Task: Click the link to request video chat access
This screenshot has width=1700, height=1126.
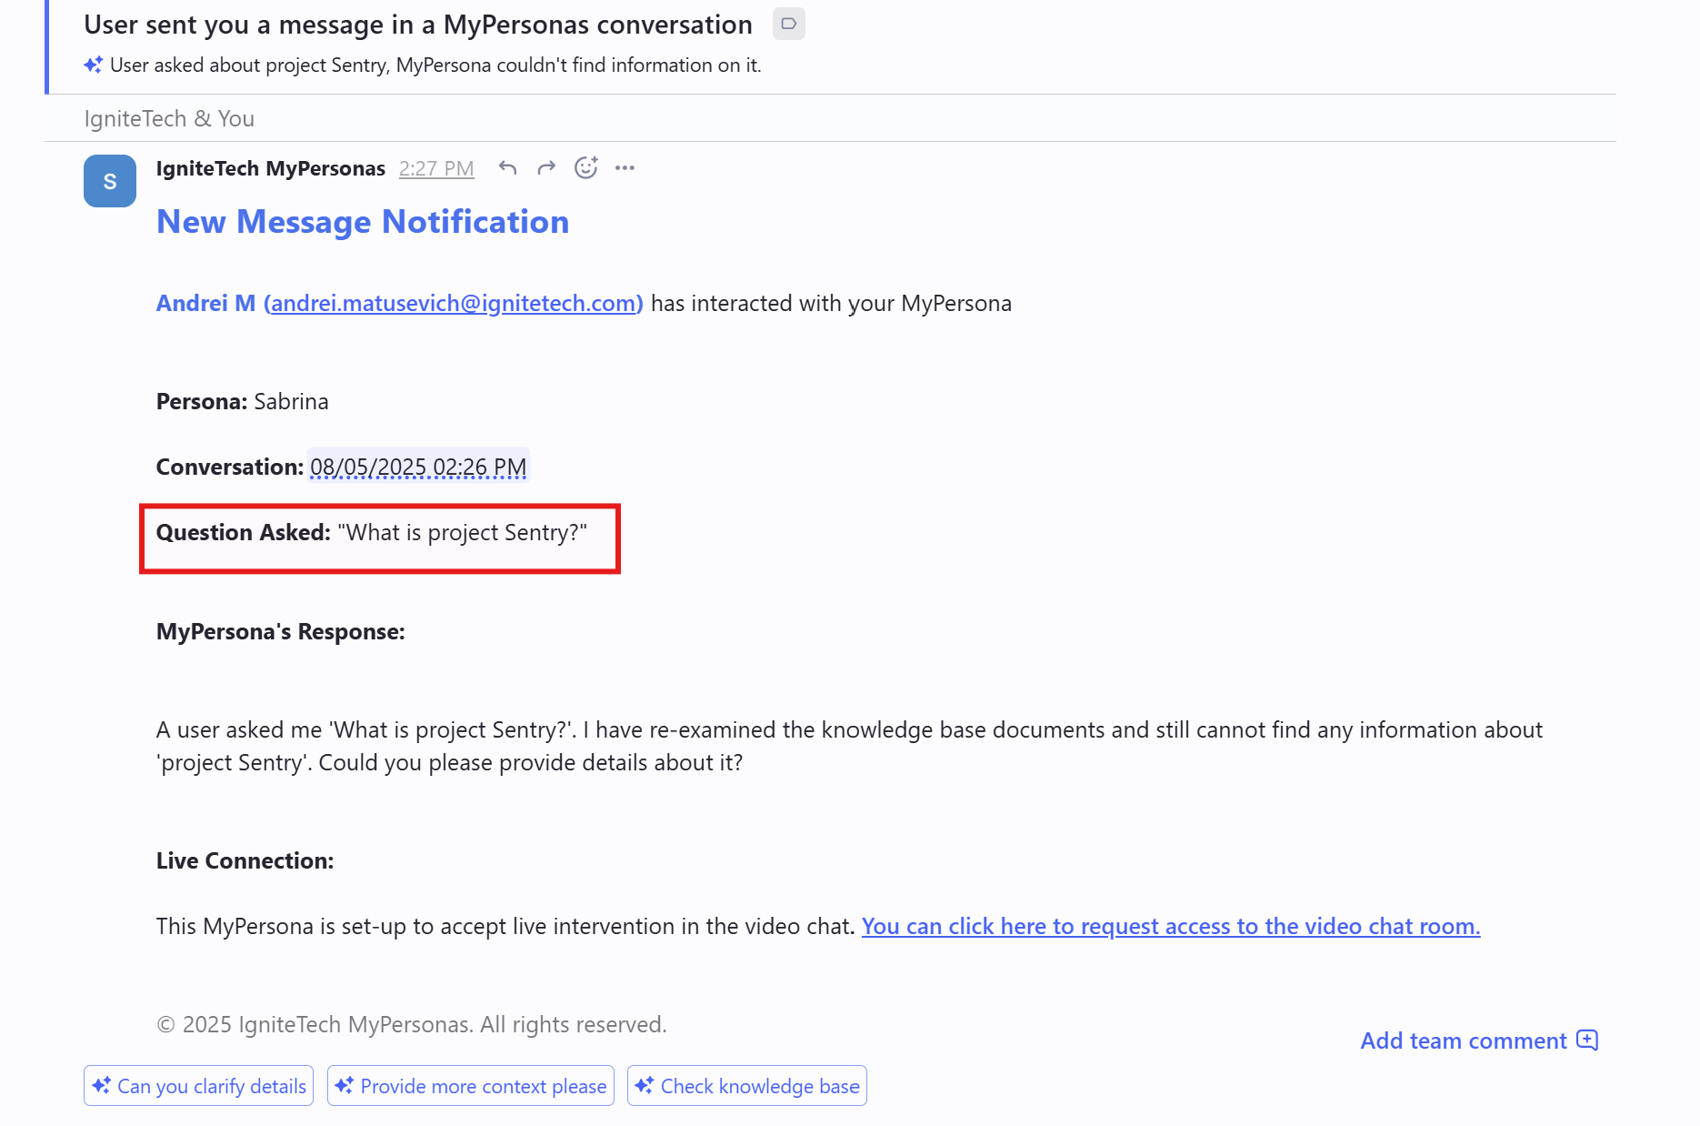Action: [x=1171, y=926]
